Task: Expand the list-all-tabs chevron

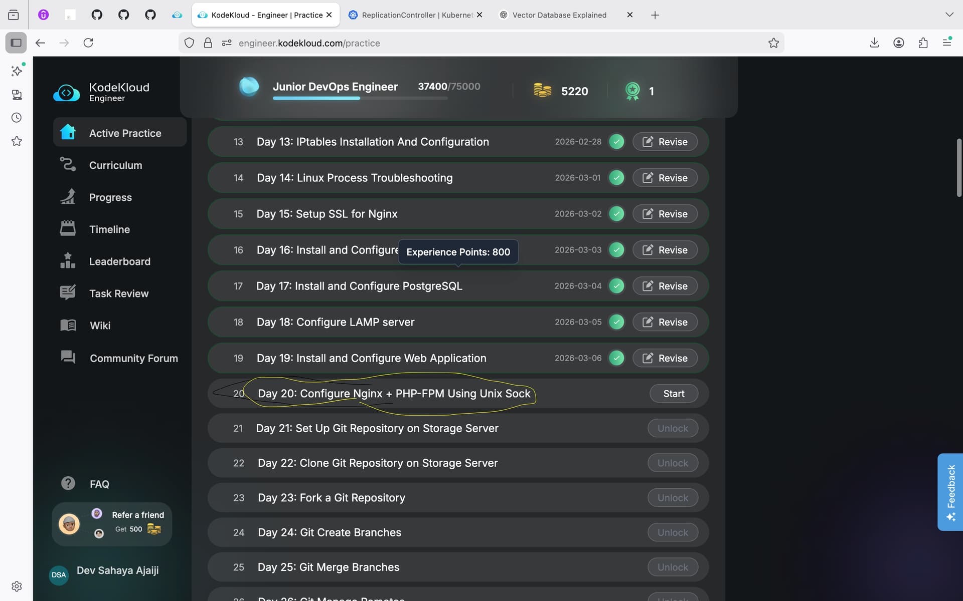Action: pyautogui.click(x=949, y=15)
